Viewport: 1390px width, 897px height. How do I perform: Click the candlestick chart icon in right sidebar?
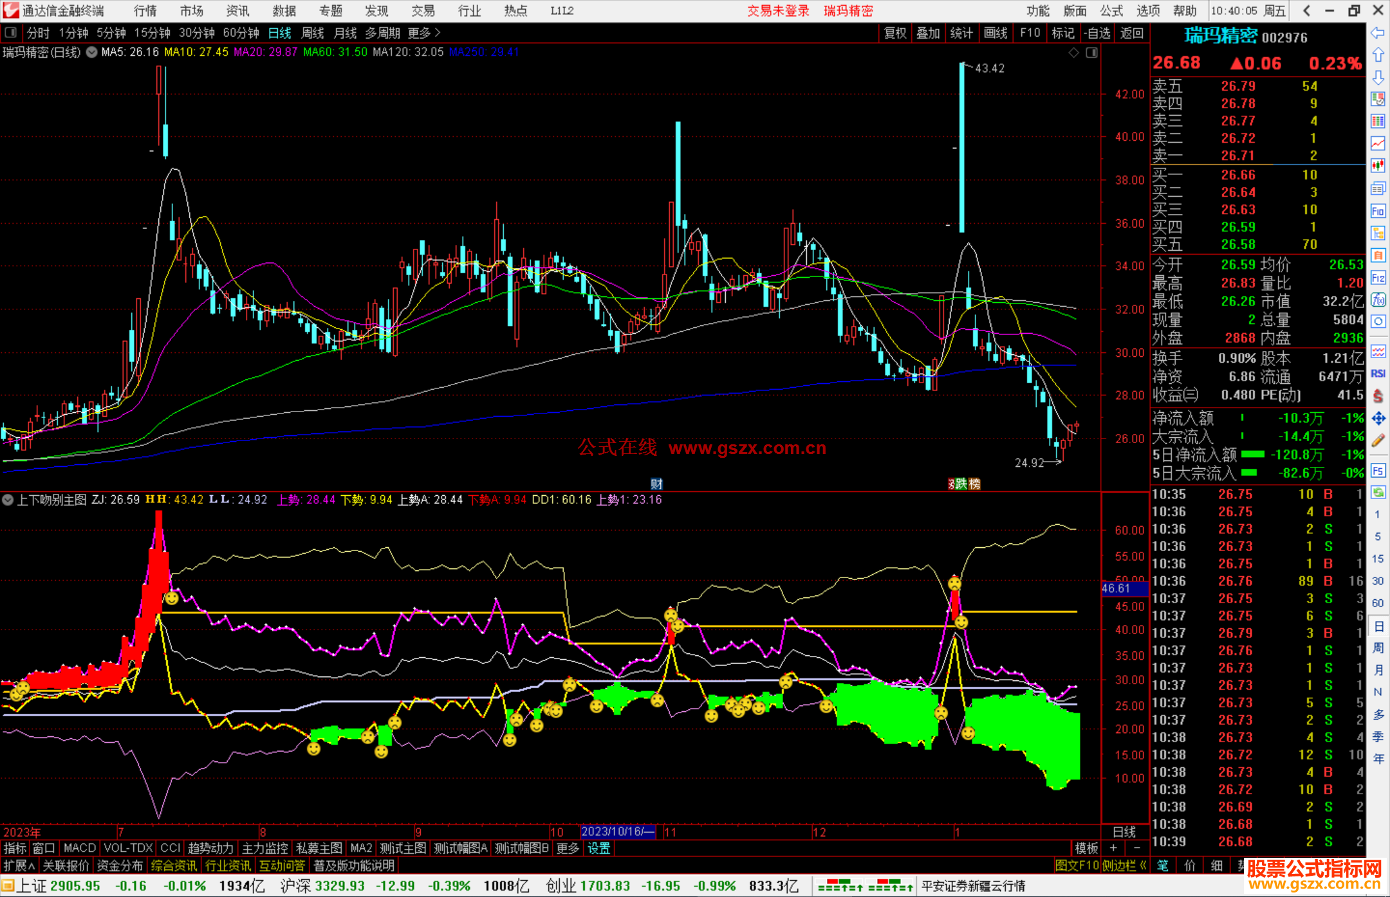pos(1378,166)
